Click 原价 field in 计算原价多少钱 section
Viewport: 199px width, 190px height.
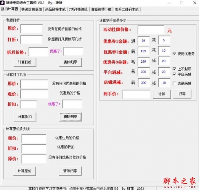pyautogui.click(x=34, y=159)
